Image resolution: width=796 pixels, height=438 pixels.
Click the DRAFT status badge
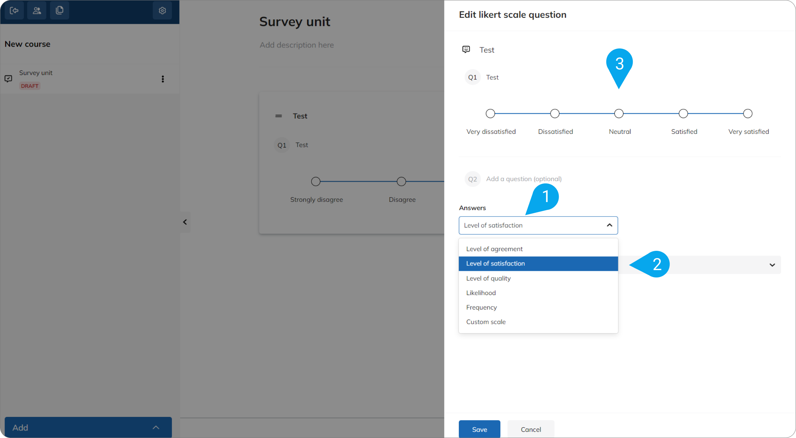tap(30, 86)
